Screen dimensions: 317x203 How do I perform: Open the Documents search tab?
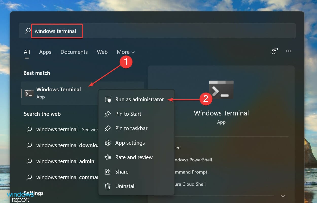click(x=74, y=52)
